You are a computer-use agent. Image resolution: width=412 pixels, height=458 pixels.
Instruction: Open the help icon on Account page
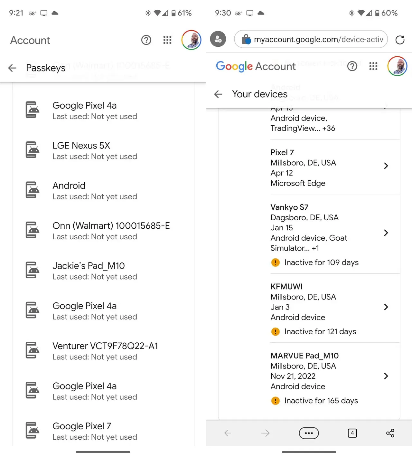click(146, 40)
